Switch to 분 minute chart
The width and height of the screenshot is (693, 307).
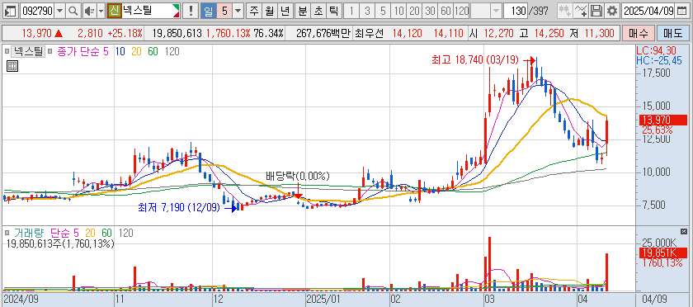(x=302, y=11)
